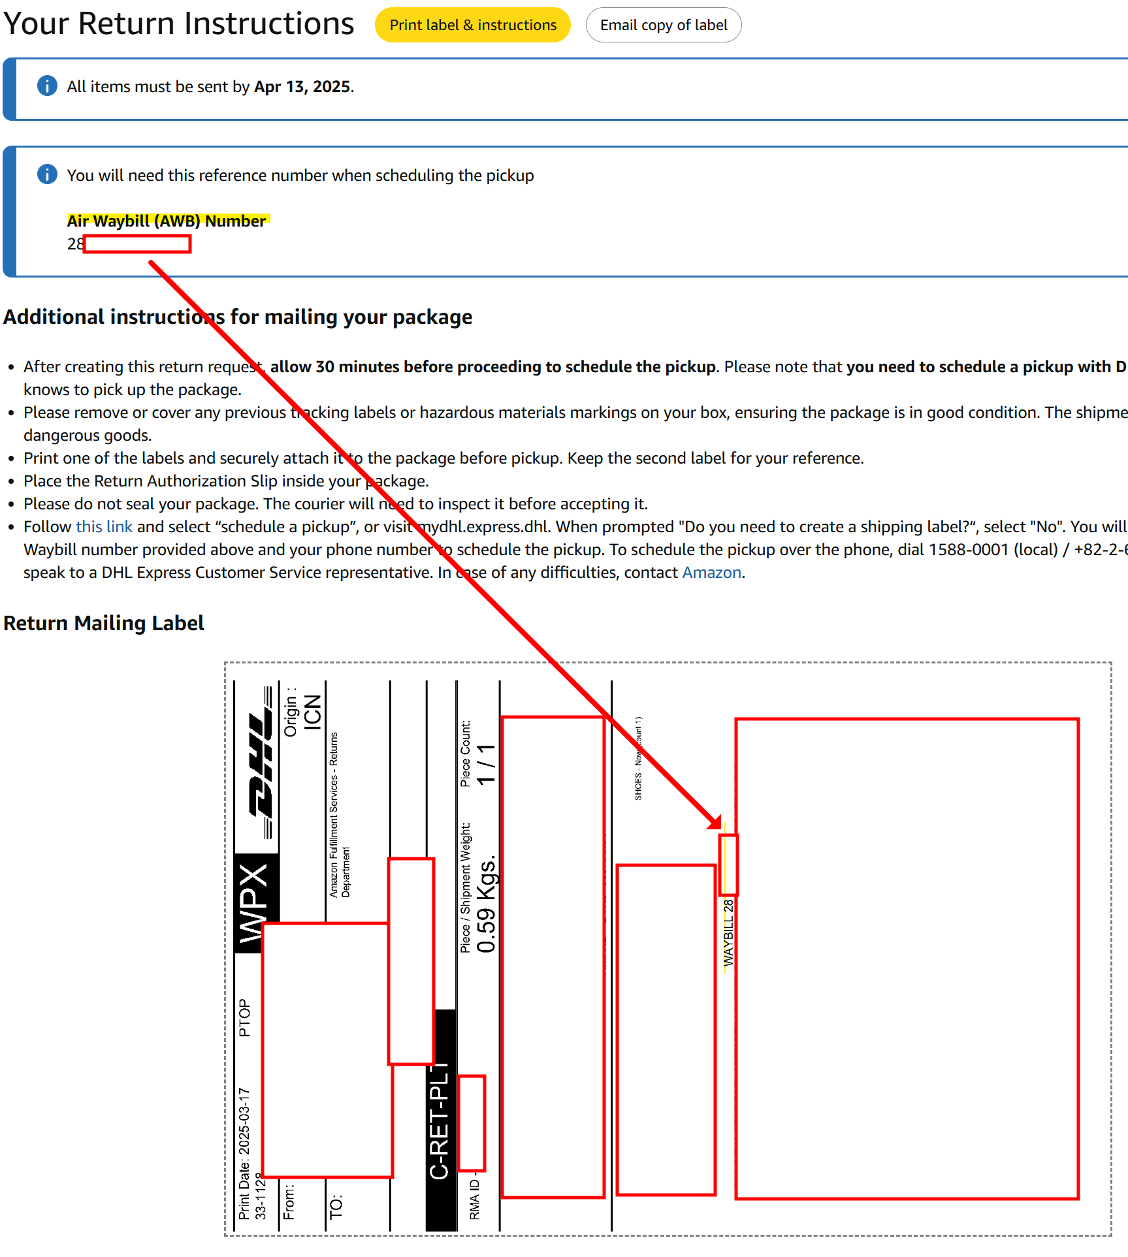Click 'Please do not seal your package' instruction
This screenshot has width=1128, height=1257.
[x=336, y=503]
